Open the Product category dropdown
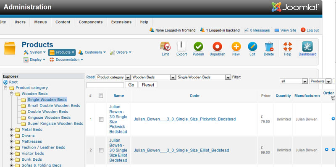The width and height of the screenshot is (336, 167). 113,77
